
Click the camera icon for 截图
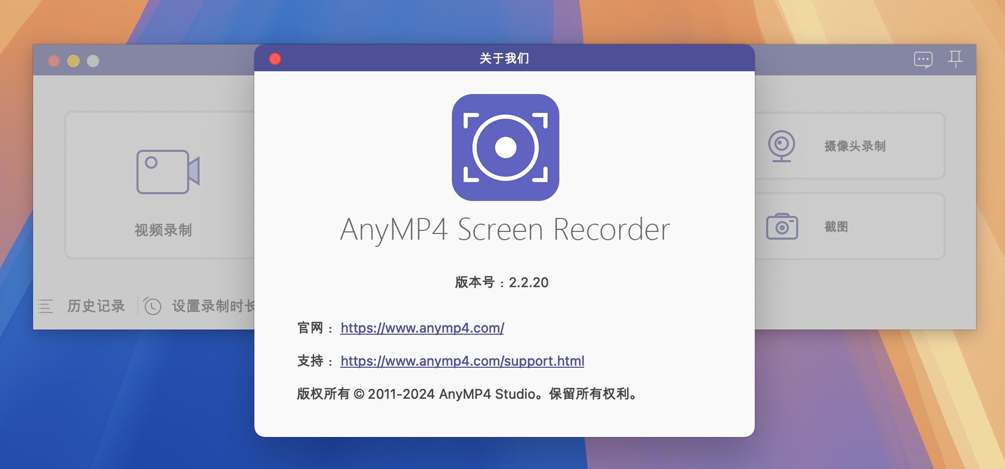coord(782,226)
